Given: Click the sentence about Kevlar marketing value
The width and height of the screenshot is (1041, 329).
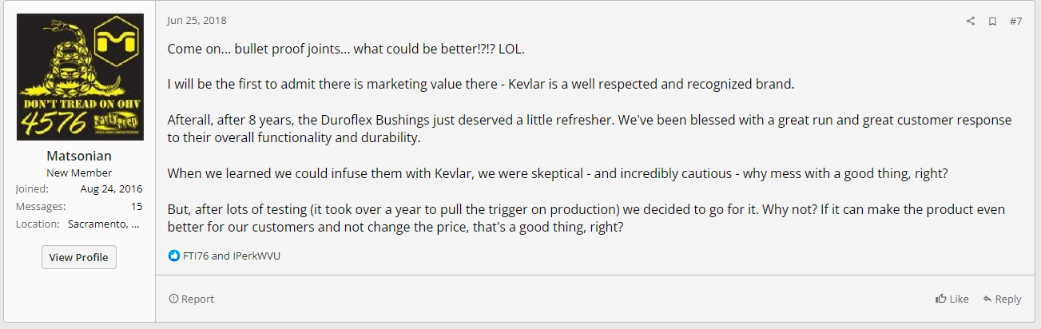Looking at the screenshot, I should (481, 84).
